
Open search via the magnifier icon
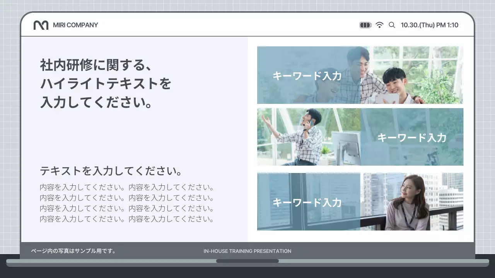point(392,25)
